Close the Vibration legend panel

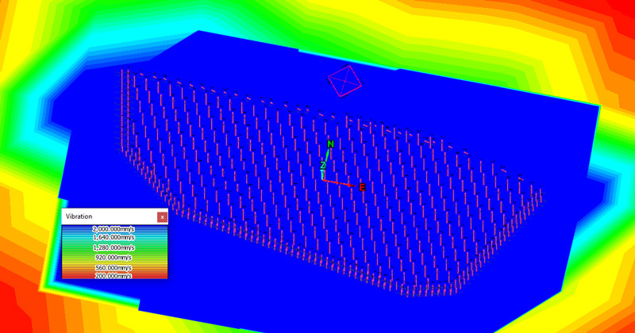click(x=162, y=217)
